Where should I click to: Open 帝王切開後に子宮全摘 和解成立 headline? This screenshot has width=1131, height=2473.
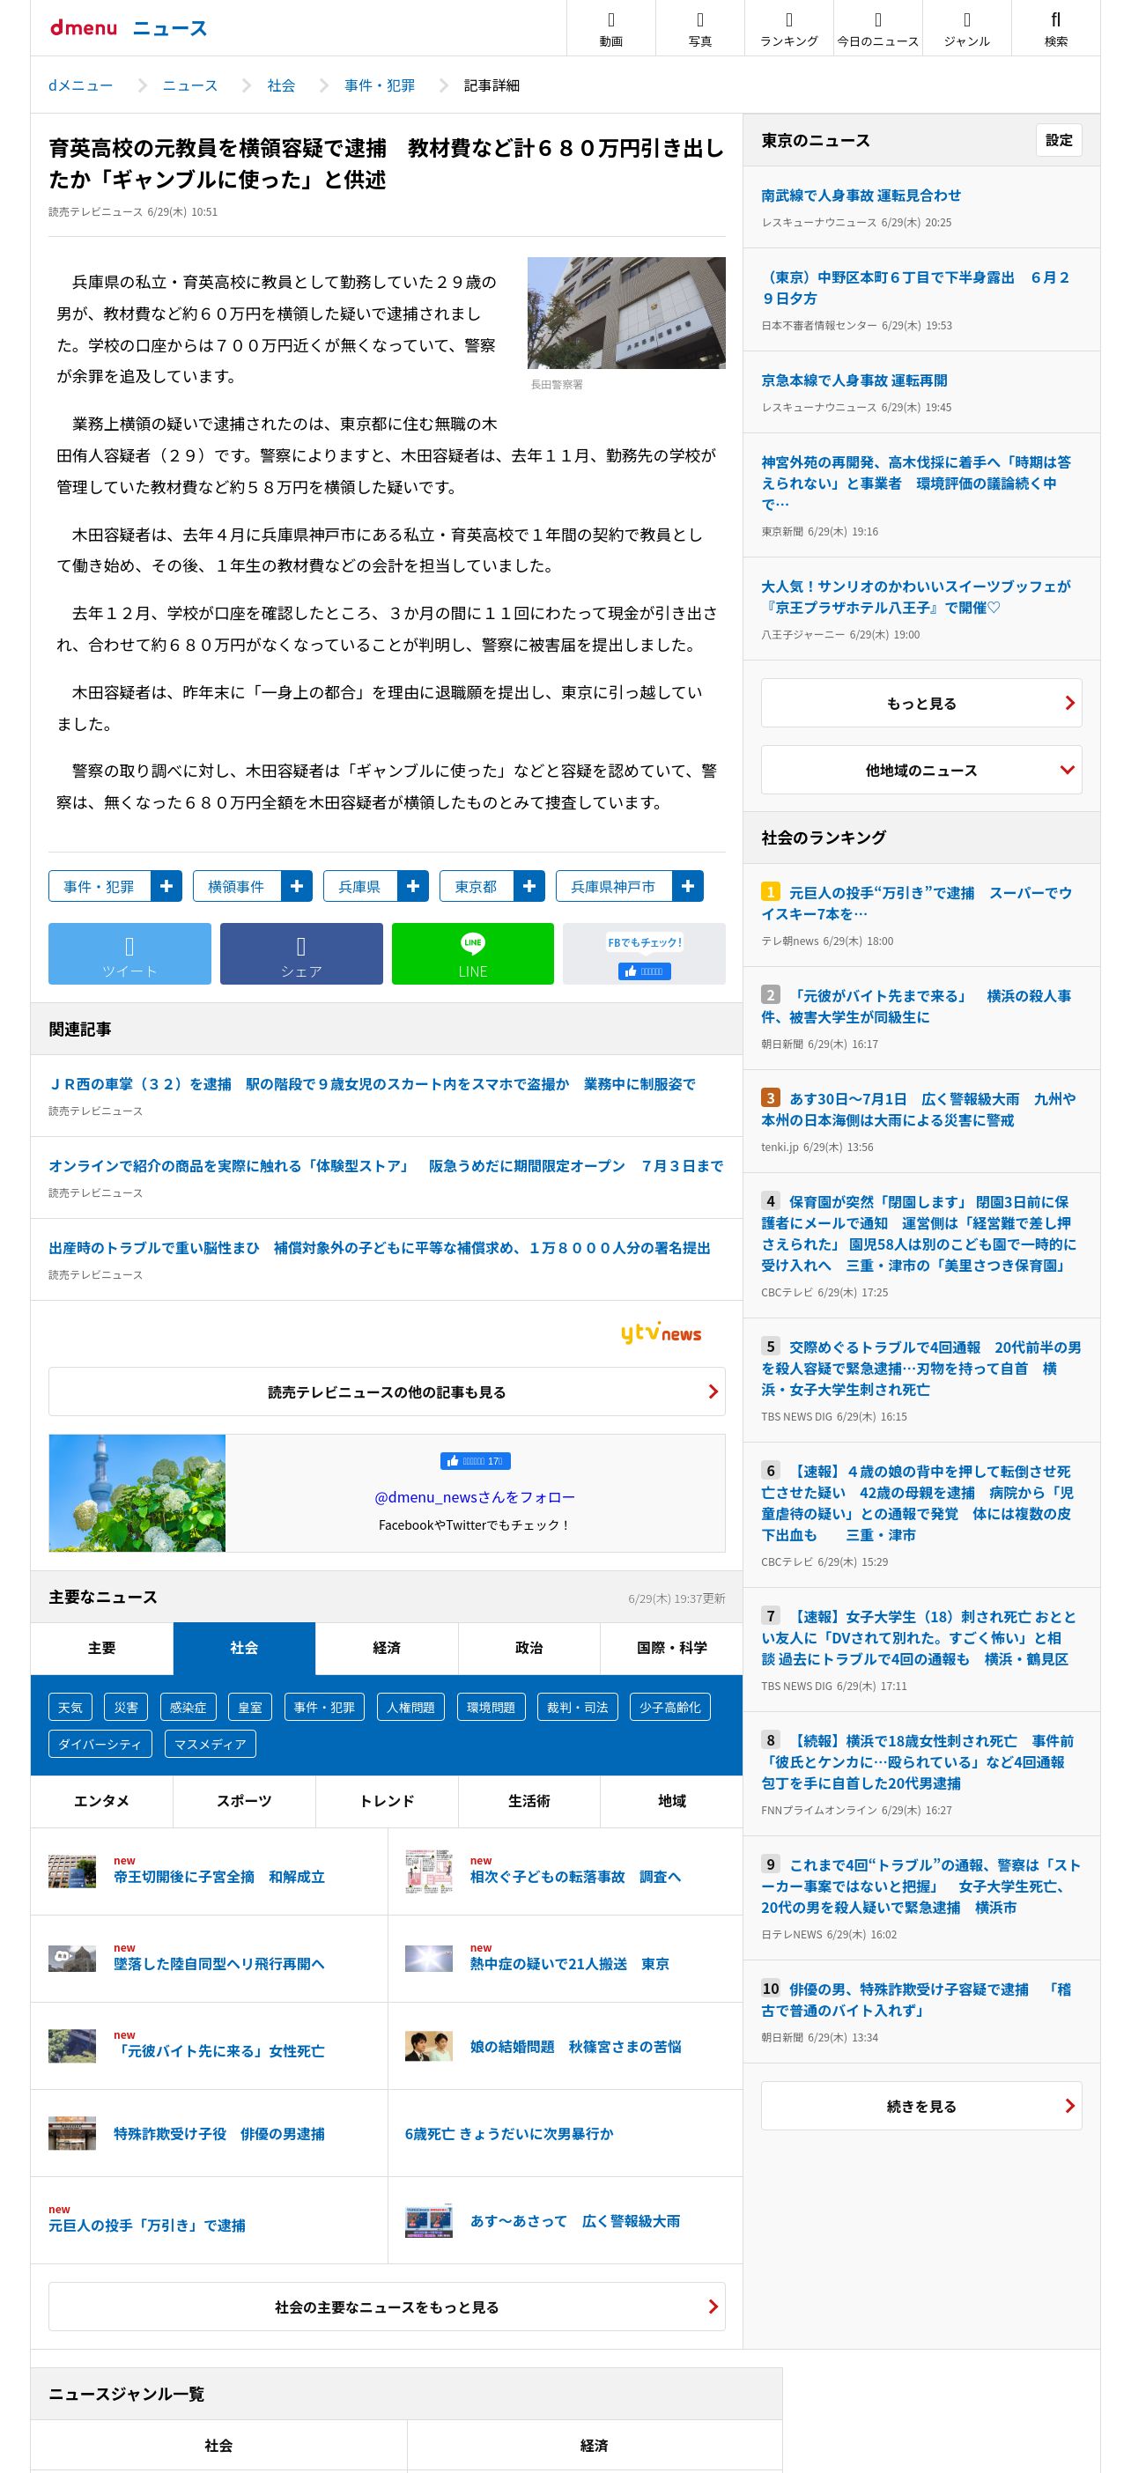coord(219,1876)
